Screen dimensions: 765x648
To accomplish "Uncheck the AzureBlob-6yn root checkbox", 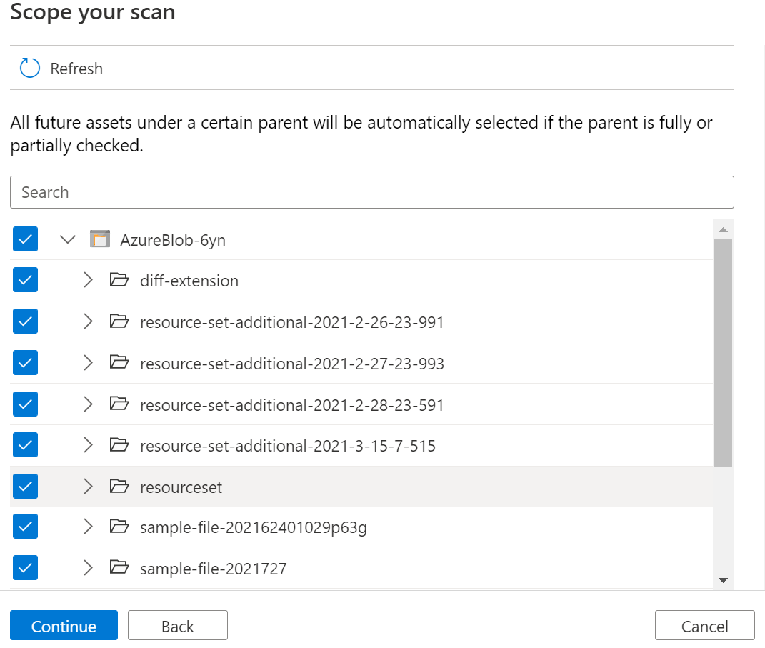I will tap(26, 239).
